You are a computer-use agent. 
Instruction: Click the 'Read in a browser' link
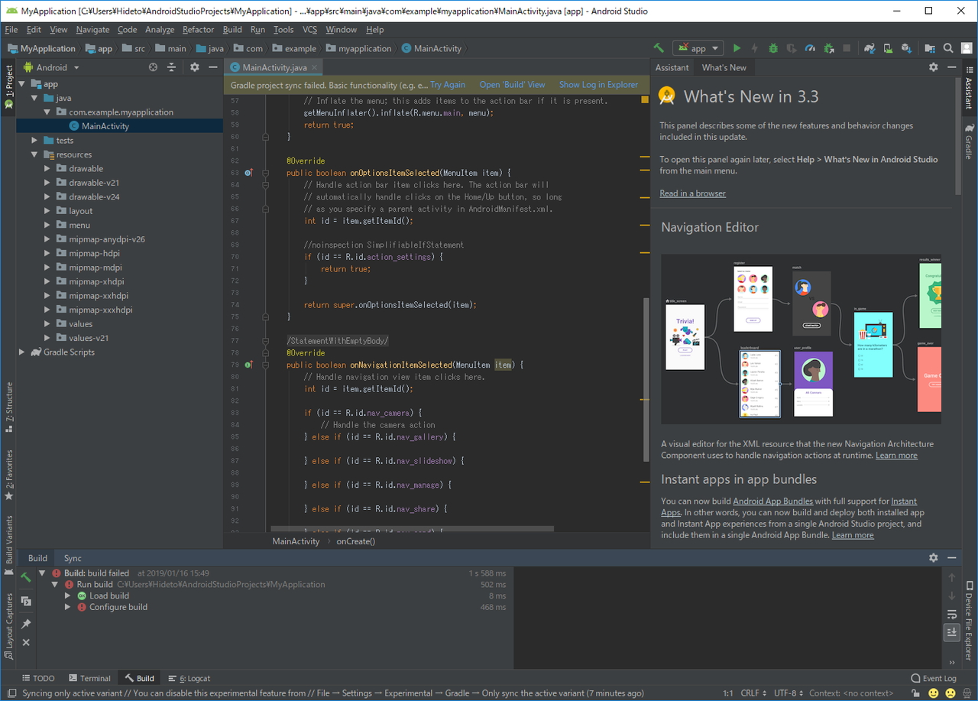pyautogui.click(x=692, y=193)
